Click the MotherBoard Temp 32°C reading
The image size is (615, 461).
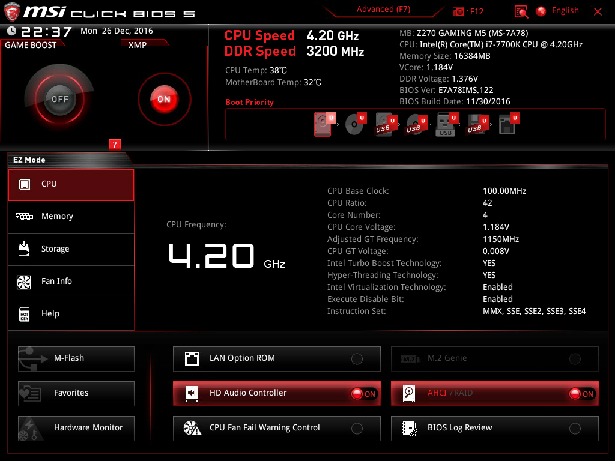pos(273,82)
